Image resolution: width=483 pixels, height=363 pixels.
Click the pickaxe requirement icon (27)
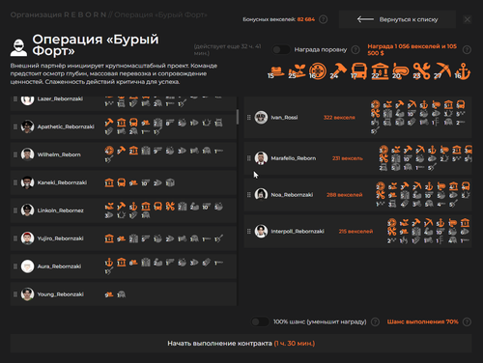tap(442, 71)
